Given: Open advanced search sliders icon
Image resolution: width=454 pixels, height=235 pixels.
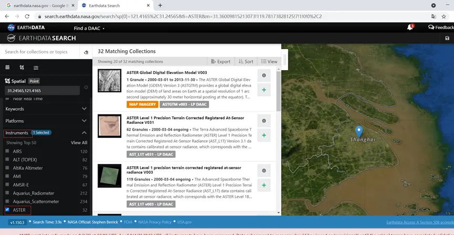Looking at the screenshot, I should point(36,68).
